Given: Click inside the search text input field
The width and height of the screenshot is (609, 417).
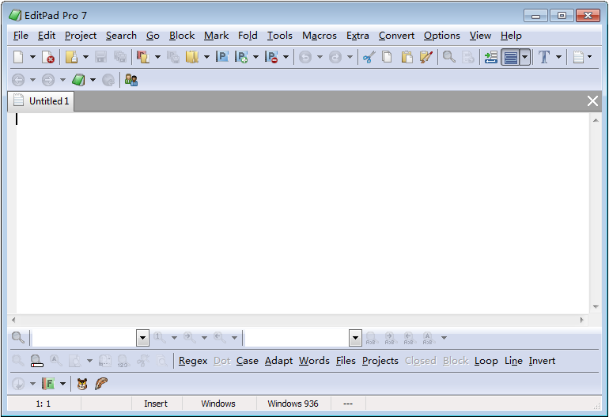Looking at the screenshot, I should pos(84,338).
